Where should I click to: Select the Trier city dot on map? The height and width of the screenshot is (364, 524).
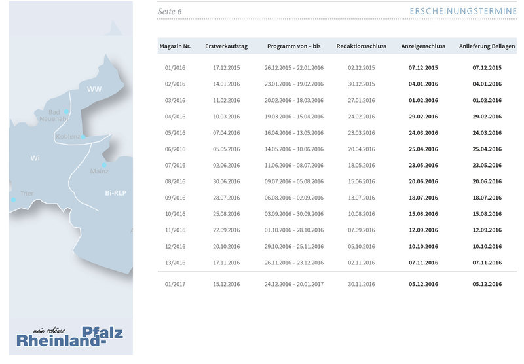click(12, 200)
